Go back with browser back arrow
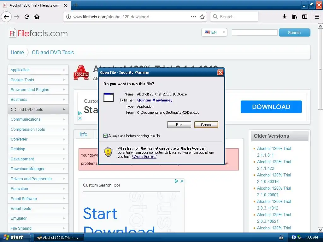Screen dimensions: 323x242 (x=6, y=17)
